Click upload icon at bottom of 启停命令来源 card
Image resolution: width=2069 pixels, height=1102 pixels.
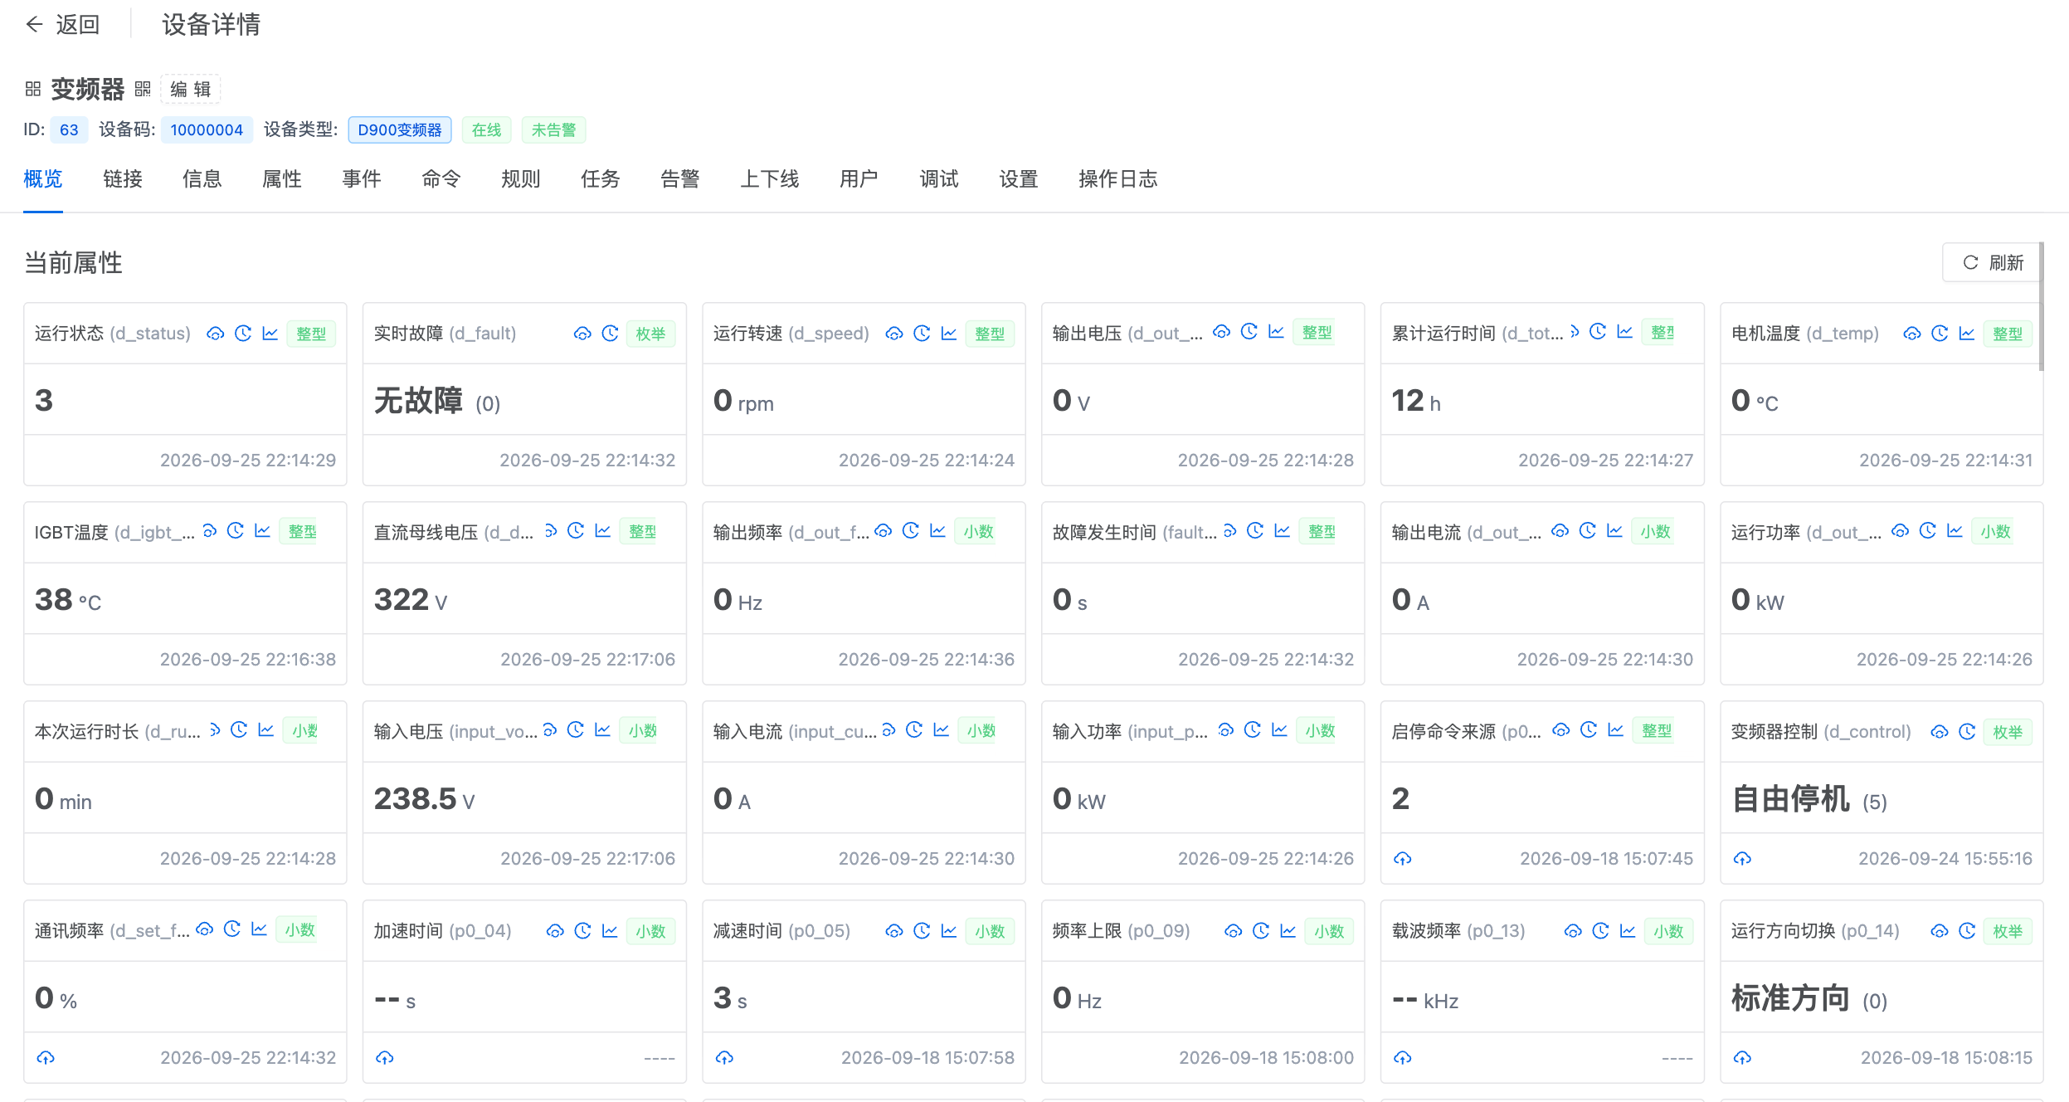click(1403, 859)
